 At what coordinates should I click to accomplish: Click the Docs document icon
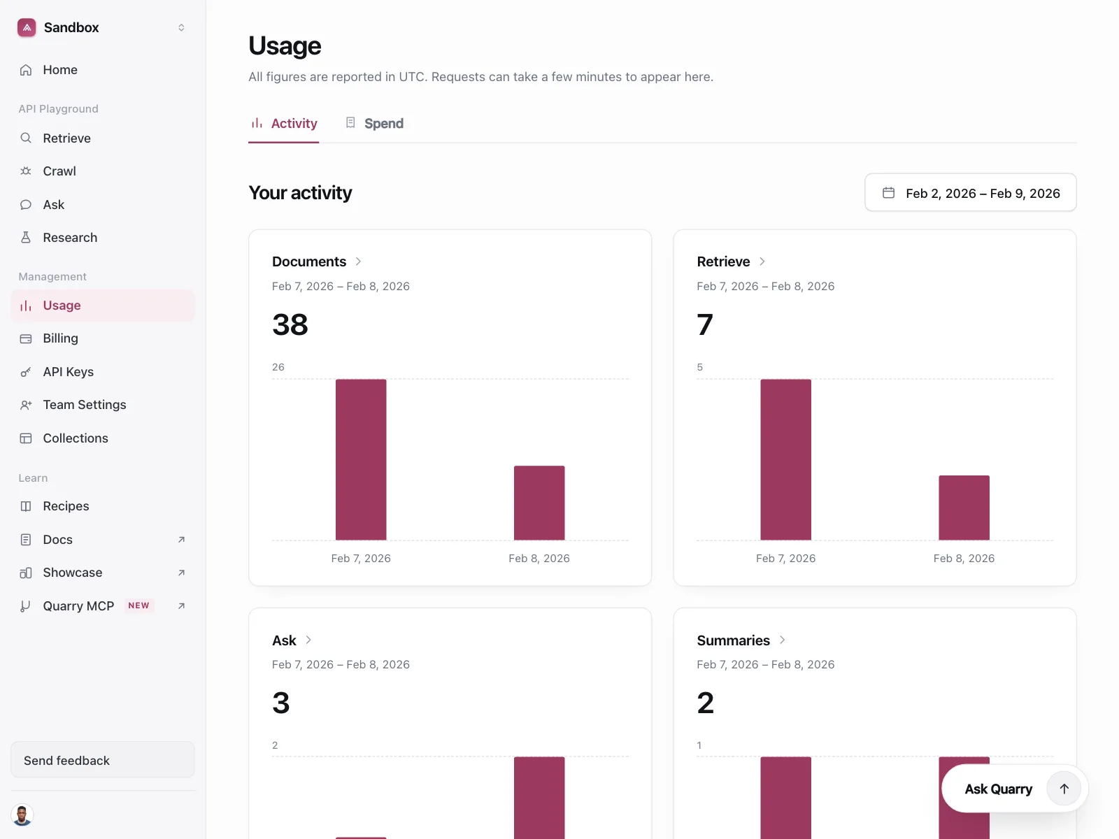click(26, 540)
